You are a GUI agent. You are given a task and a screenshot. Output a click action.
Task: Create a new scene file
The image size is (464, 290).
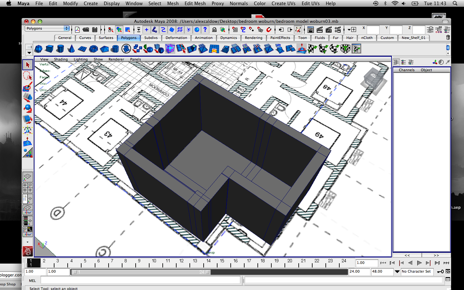[x=77, y=30]
